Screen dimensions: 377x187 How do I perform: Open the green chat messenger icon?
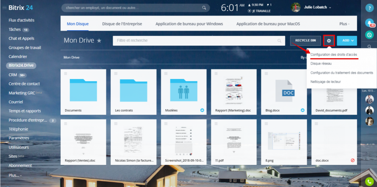[369, 35]
